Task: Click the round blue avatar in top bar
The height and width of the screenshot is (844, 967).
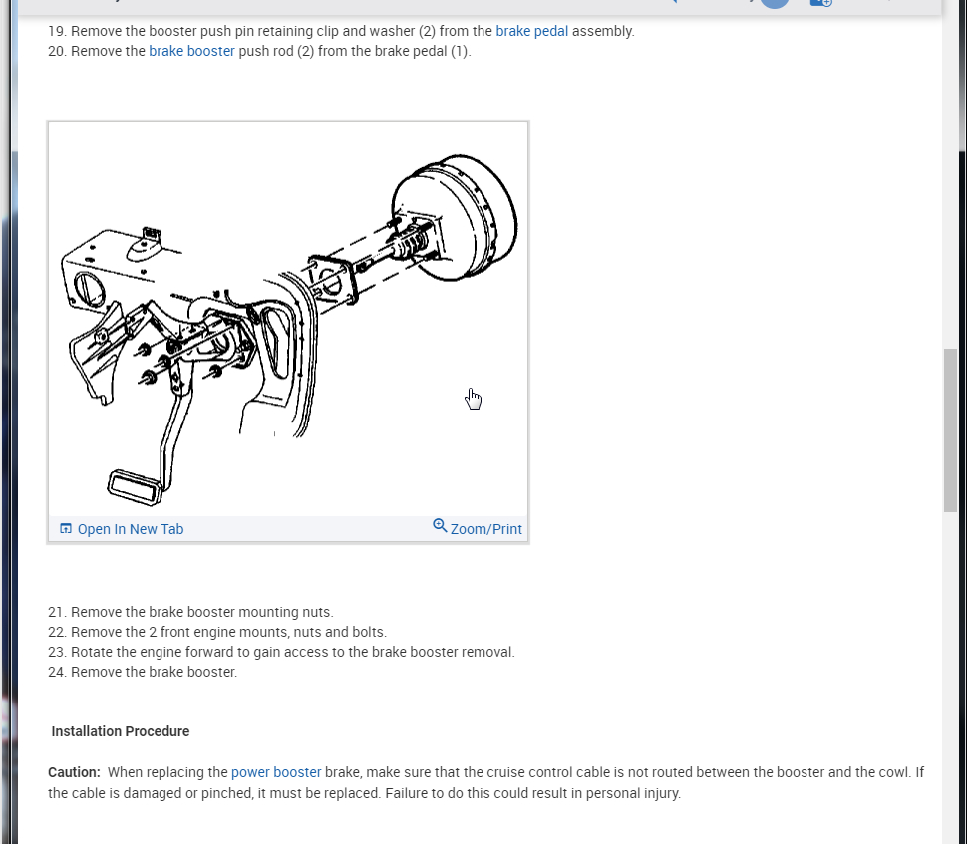Action: pos(775,3)
